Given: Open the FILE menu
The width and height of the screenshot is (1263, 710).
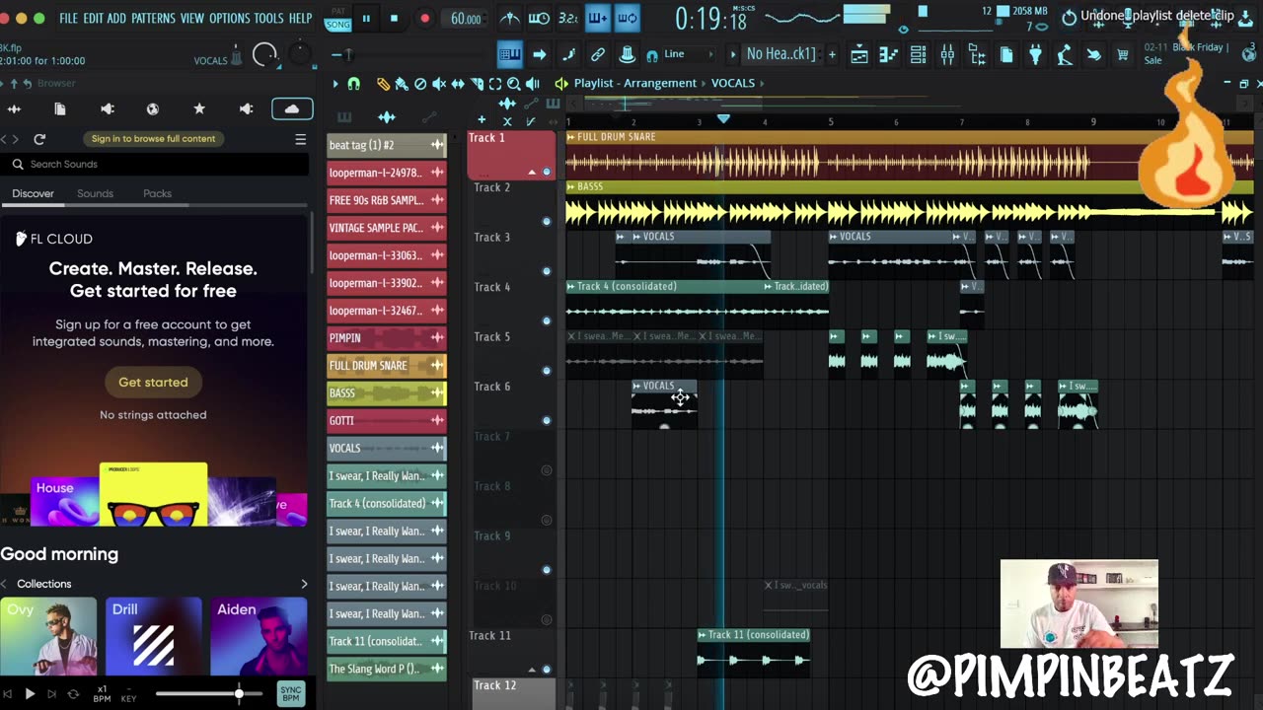Looking at the screenshot, I should (68, 18).
